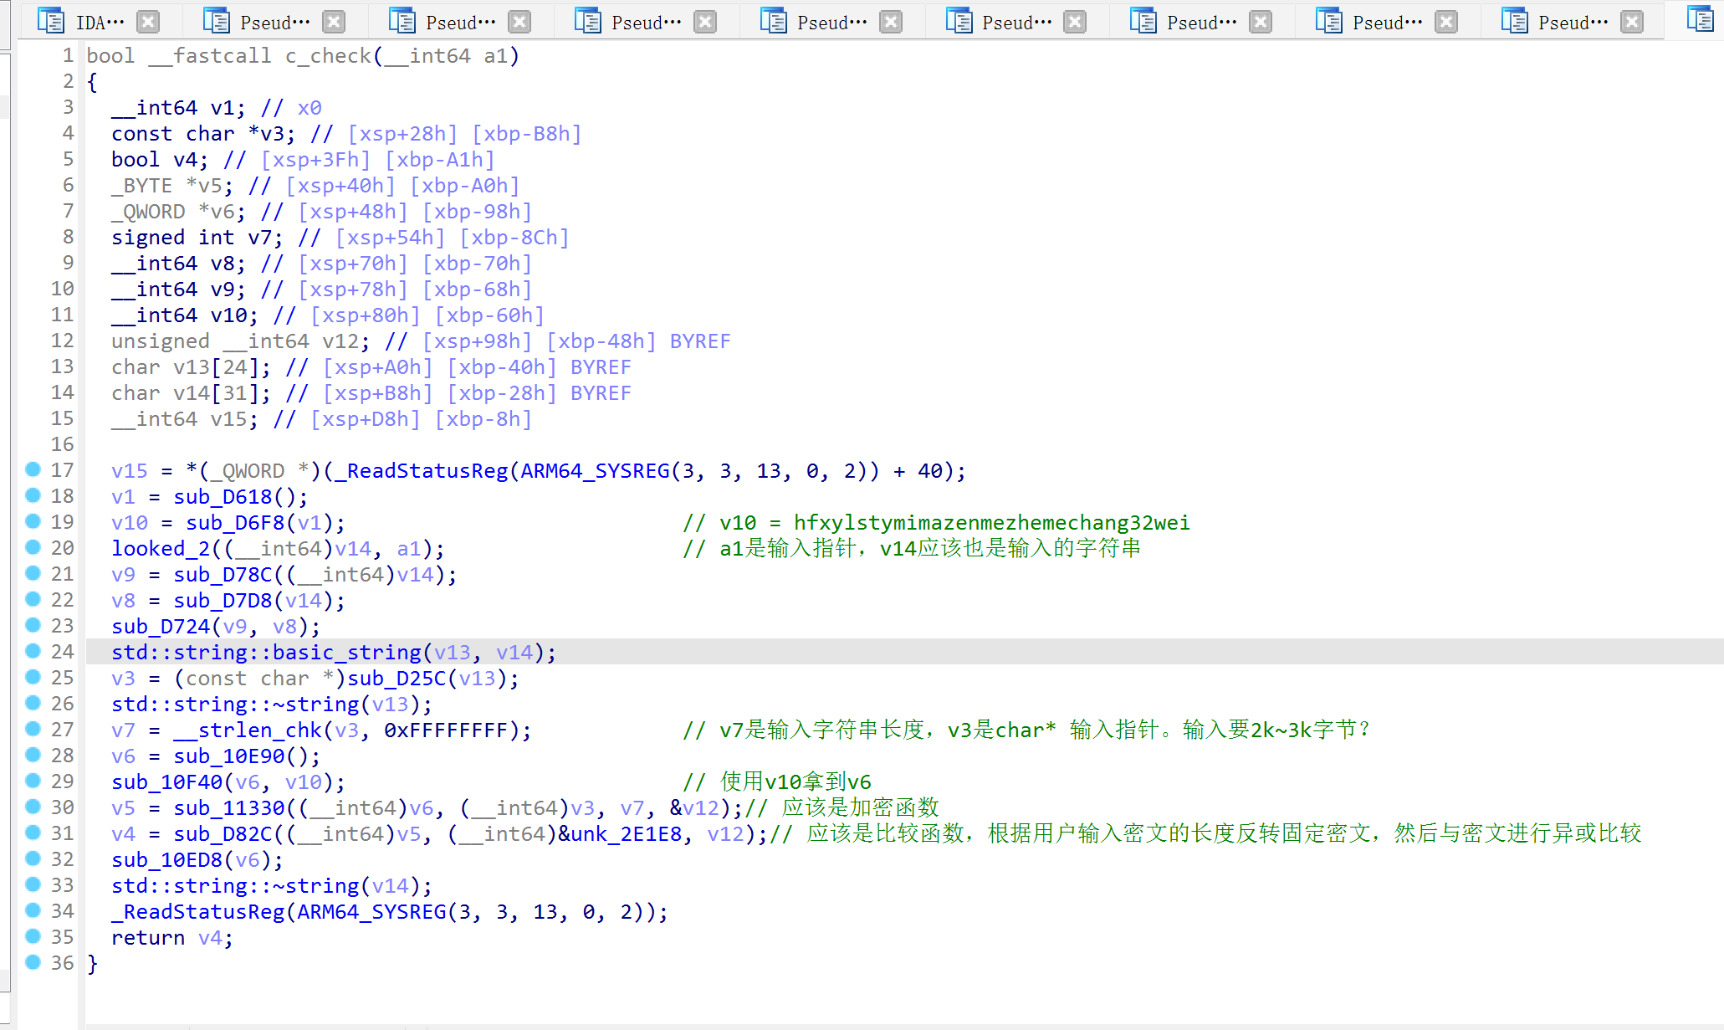Click the partially visible tab icon at far right
The width and height of the screenshot is (1724, 1030).
tap(1700, 20)
